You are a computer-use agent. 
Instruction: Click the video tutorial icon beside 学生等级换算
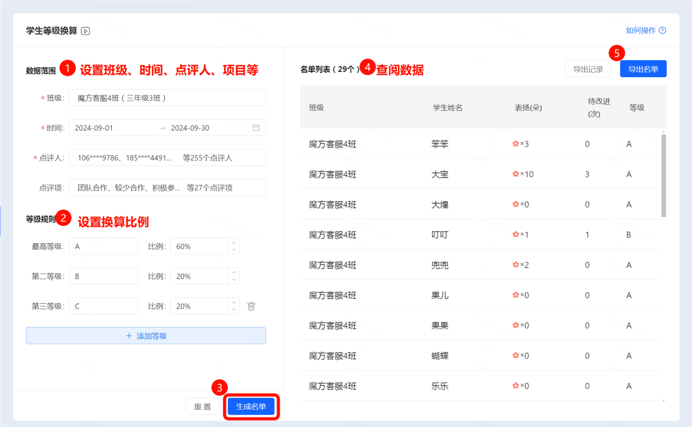coord(85,31)
